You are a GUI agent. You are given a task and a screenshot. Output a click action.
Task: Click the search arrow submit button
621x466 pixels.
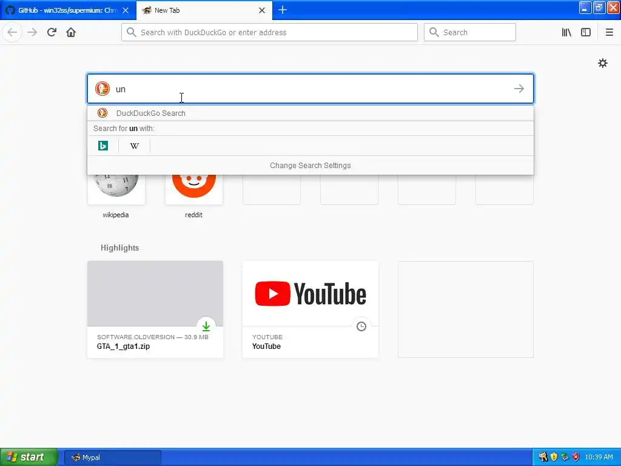point(519,89)
